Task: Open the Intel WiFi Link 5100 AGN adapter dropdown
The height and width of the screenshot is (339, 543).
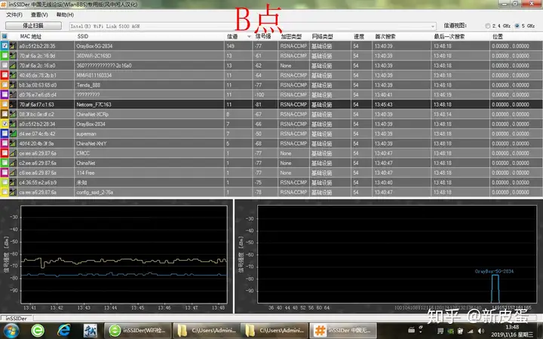Action: click(253, 26)
